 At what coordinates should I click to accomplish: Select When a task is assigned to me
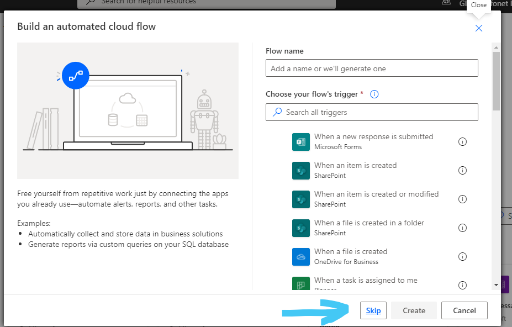[366, 281]
